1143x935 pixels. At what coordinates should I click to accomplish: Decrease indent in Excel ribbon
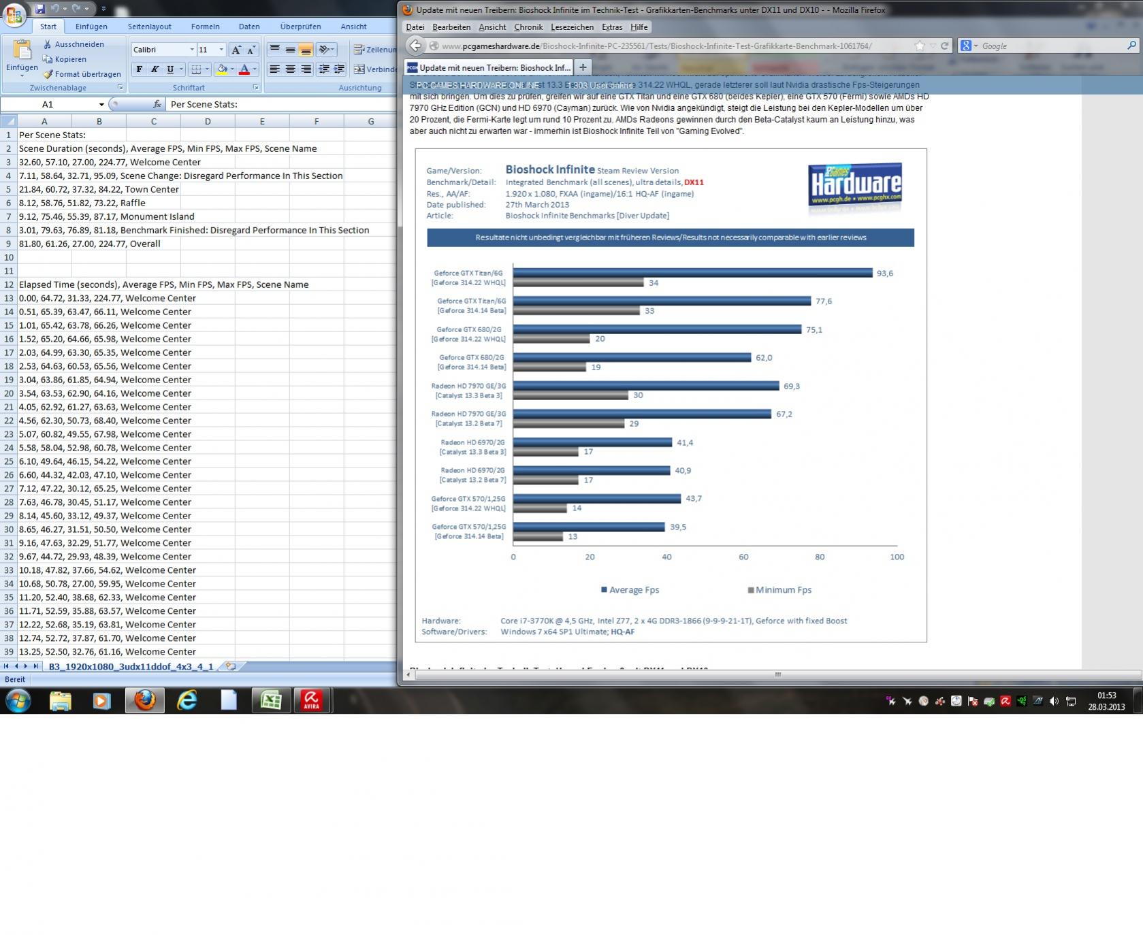[324, 69]
